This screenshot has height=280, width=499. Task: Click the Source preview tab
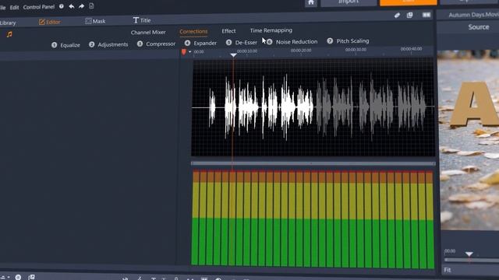(478, 27)
